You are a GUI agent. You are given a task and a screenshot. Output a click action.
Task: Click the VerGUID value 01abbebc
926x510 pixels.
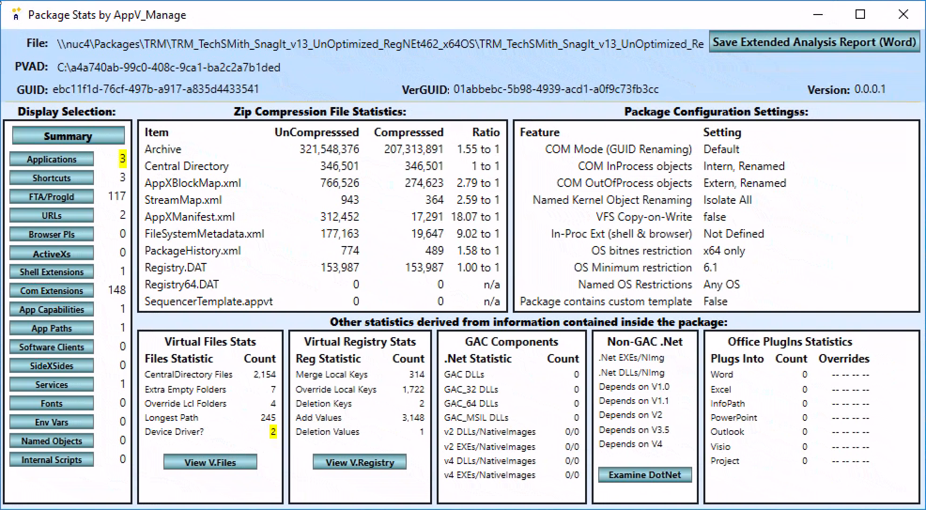click(556, 89)
